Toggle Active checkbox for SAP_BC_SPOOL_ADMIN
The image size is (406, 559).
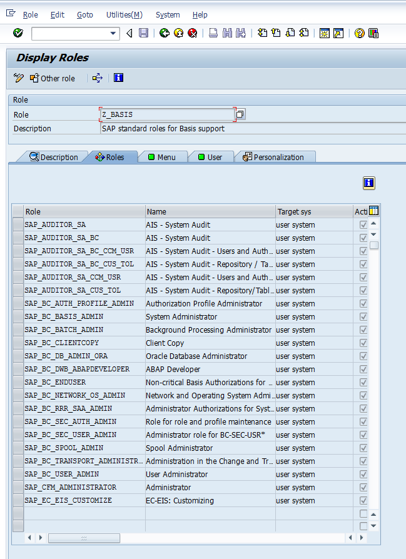tap(363, 448)
